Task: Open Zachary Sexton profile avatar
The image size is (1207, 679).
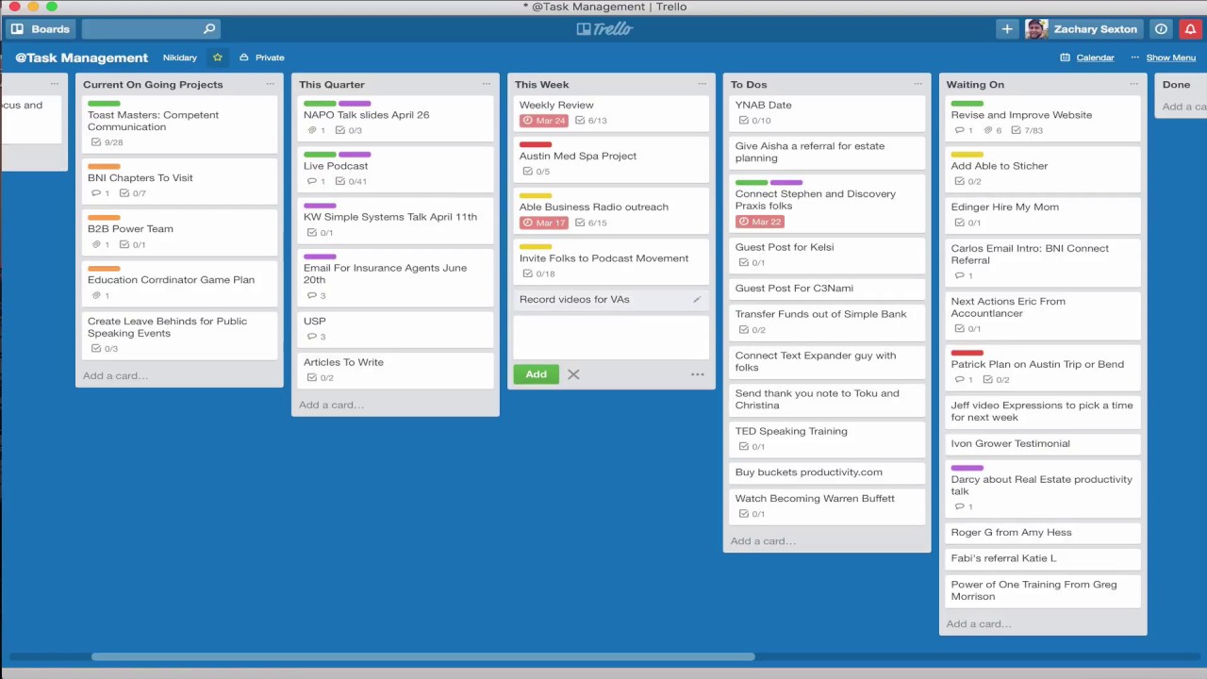Action: coord(1036,29)
